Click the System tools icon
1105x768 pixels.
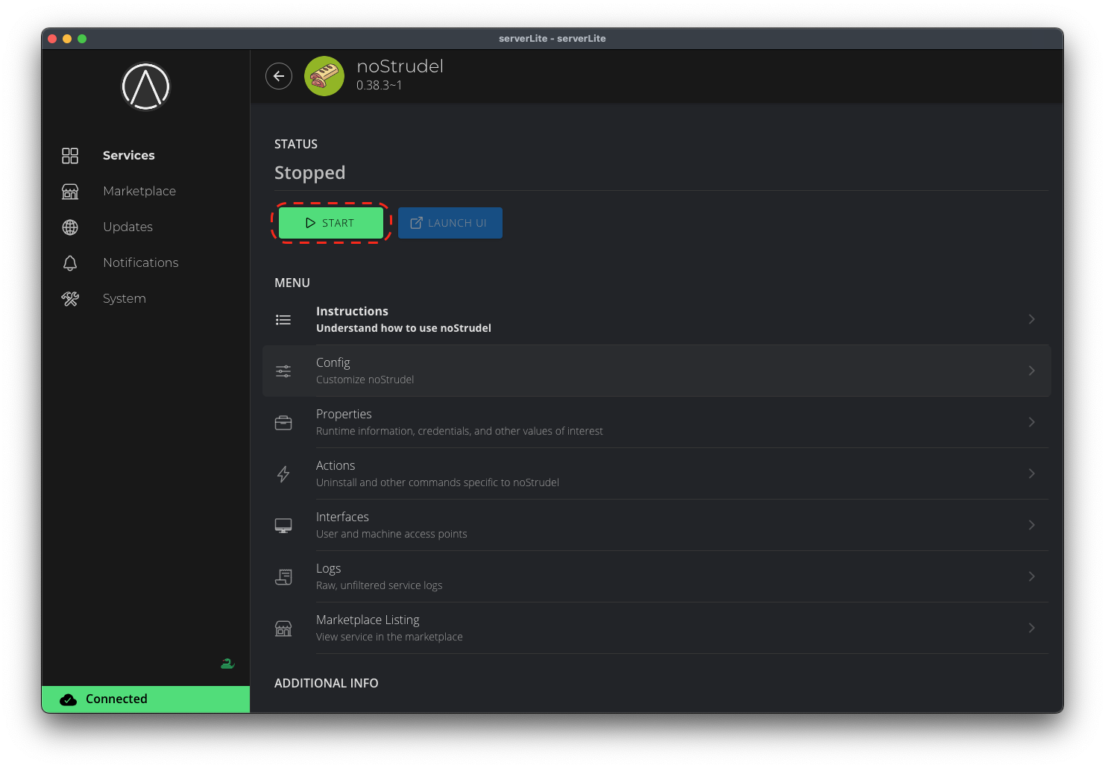[70, 299]
